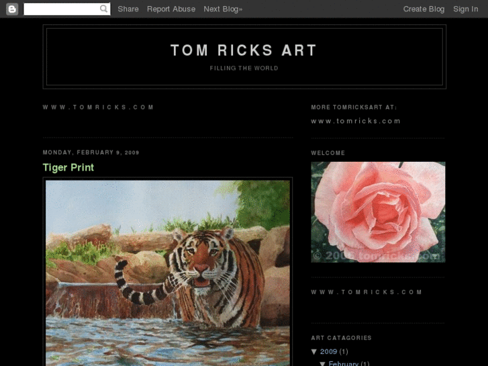This screenshot has width=488, height=366.
Task: Click the pink rose welcome image
Action: pos(378,212)
